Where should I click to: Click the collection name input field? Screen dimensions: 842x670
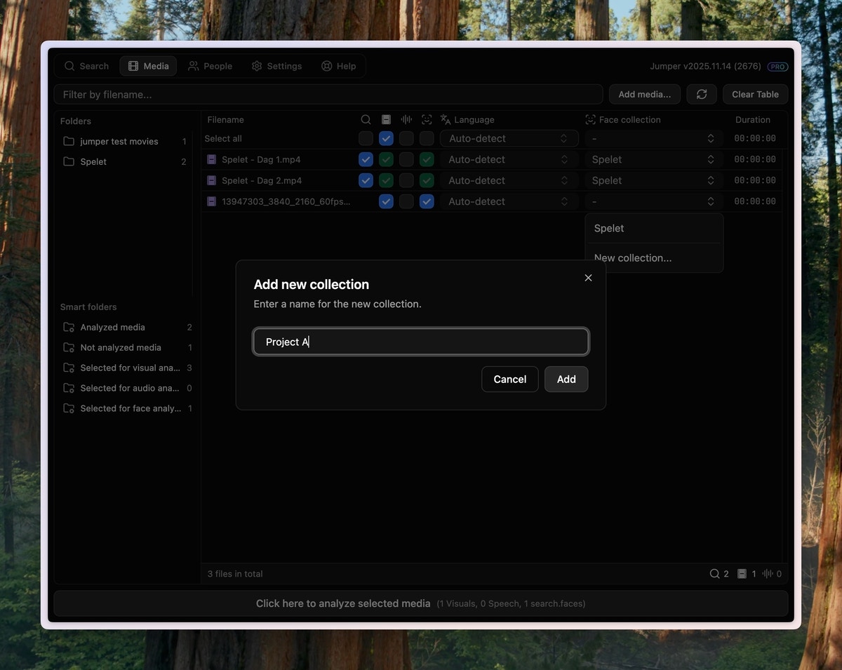pyautogui.click(x=421, y=342)
